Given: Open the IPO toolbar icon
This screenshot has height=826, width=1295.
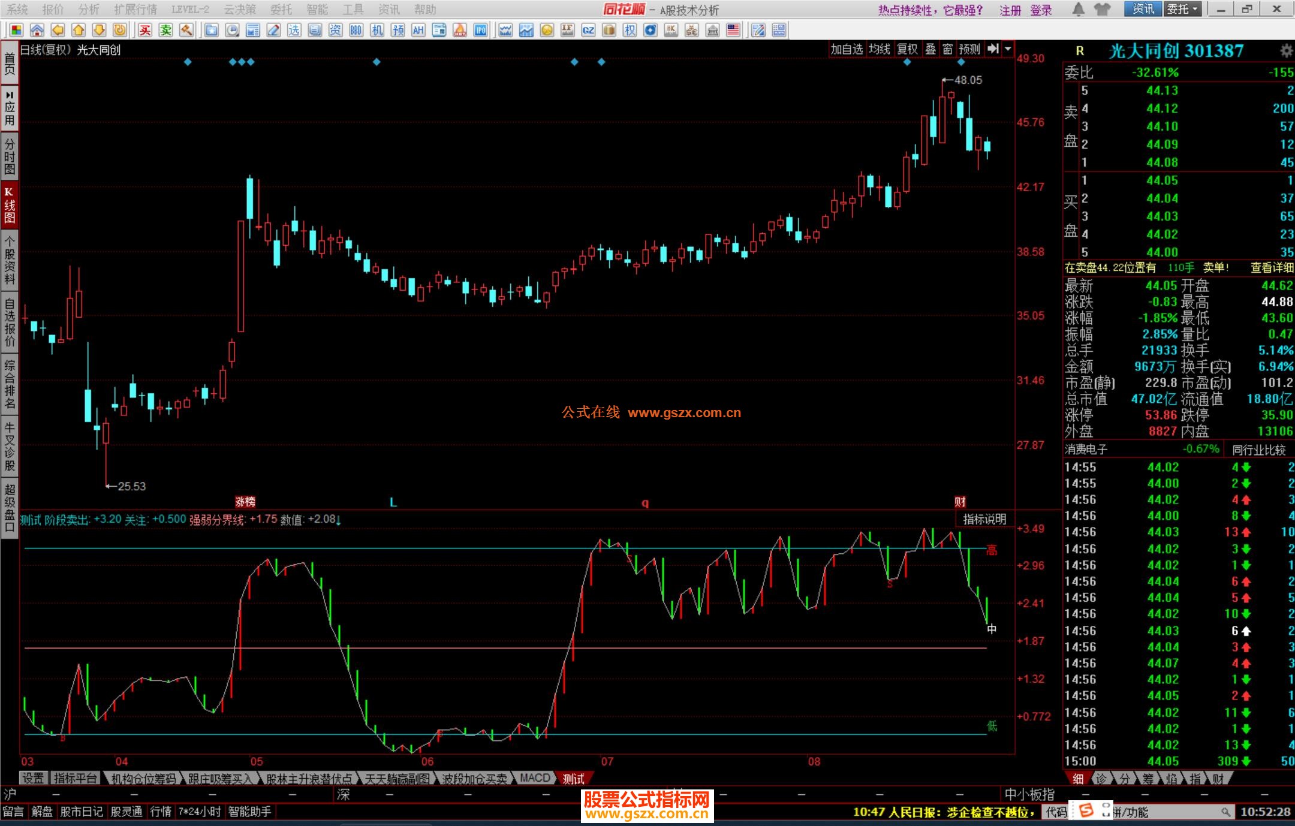Looking at the screenshot, I should [480, 30].
